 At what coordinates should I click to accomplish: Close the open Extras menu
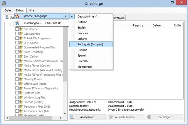[20, 11]
